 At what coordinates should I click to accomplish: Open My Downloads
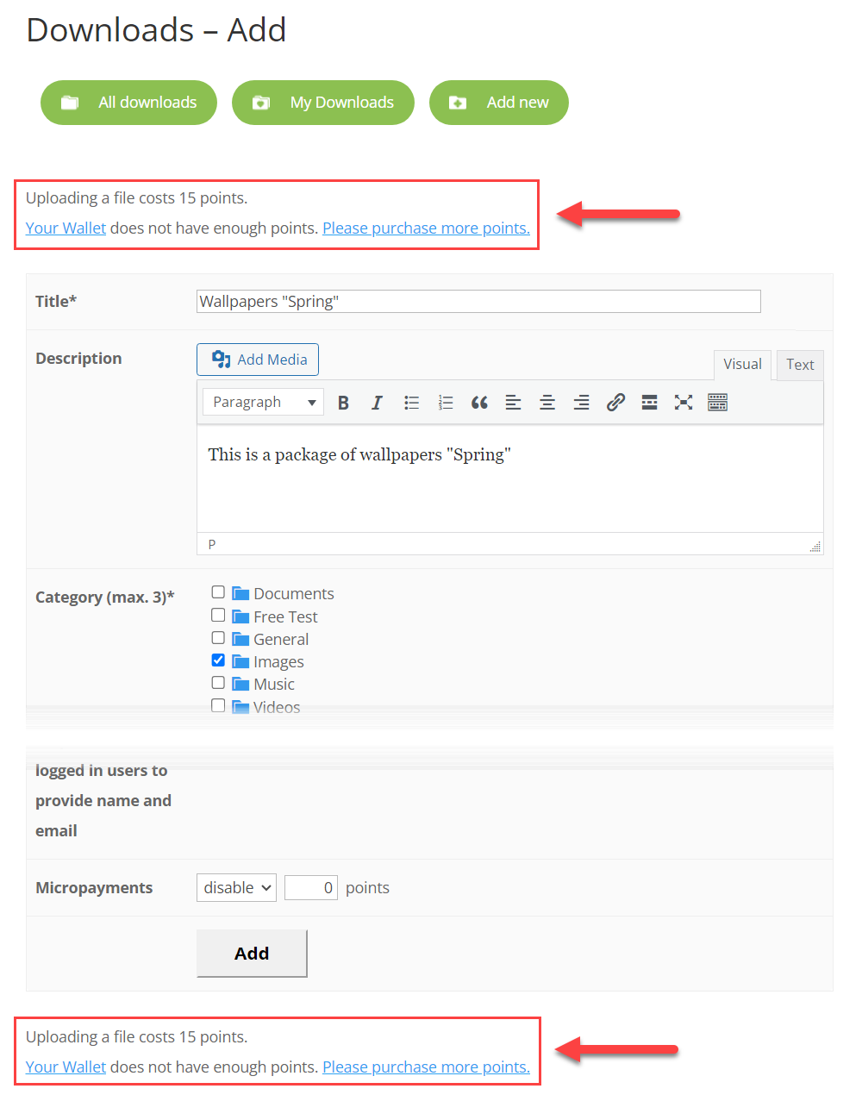click(323, 103)
